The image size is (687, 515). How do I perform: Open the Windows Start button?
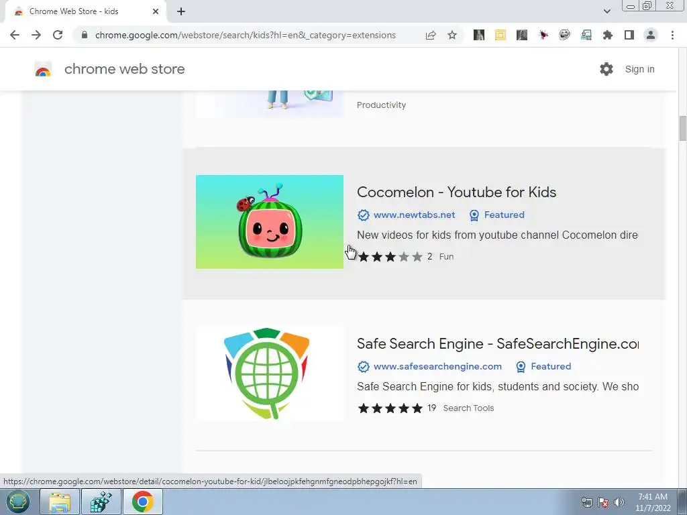coord(17,502)
